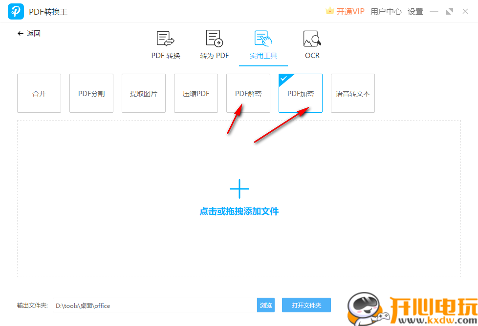Click the crown icon beside 开通VIP

click(x=330, y=11)
